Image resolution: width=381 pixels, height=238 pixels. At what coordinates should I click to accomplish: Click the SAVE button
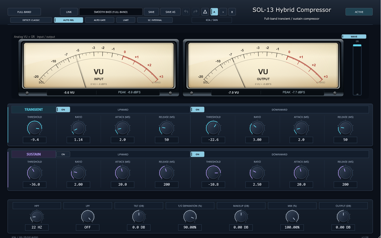[151, 12]
